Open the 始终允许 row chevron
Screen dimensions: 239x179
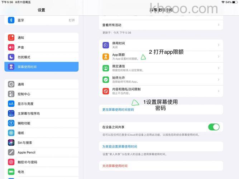coord(219,79)
